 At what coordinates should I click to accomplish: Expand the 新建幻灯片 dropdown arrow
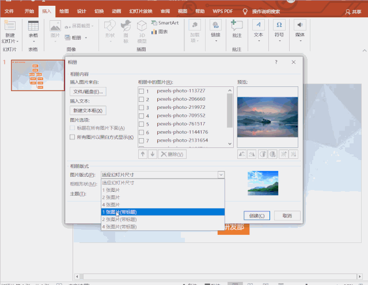click(17, 41)
